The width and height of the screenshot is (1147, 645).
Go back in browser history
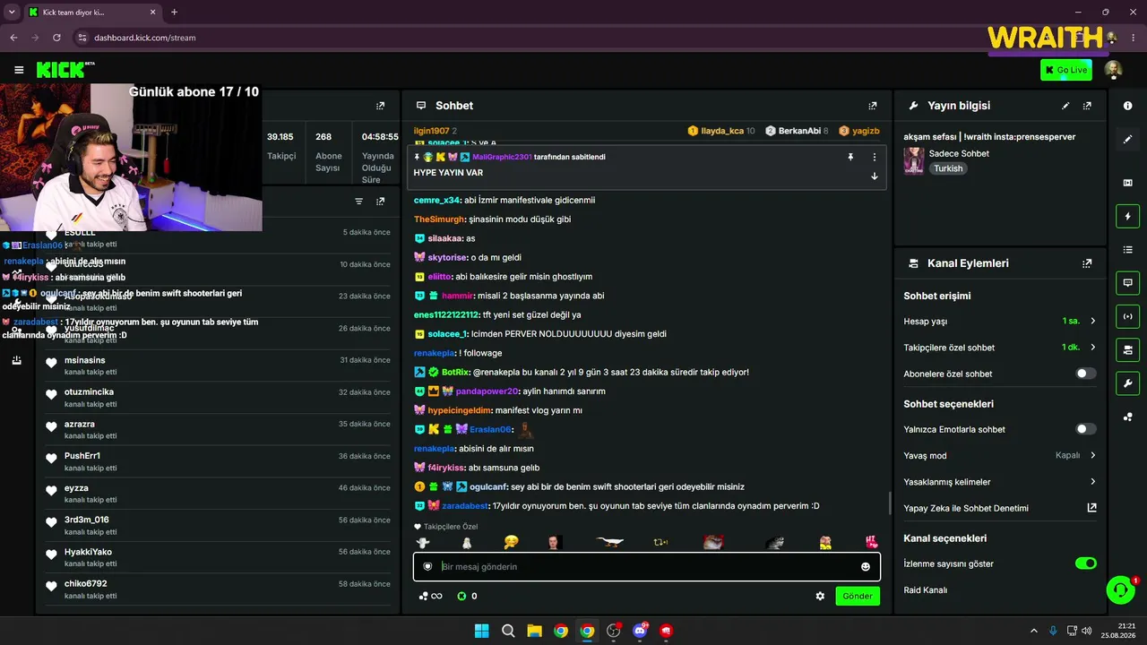pyautogui.click(x=13, y=38)
